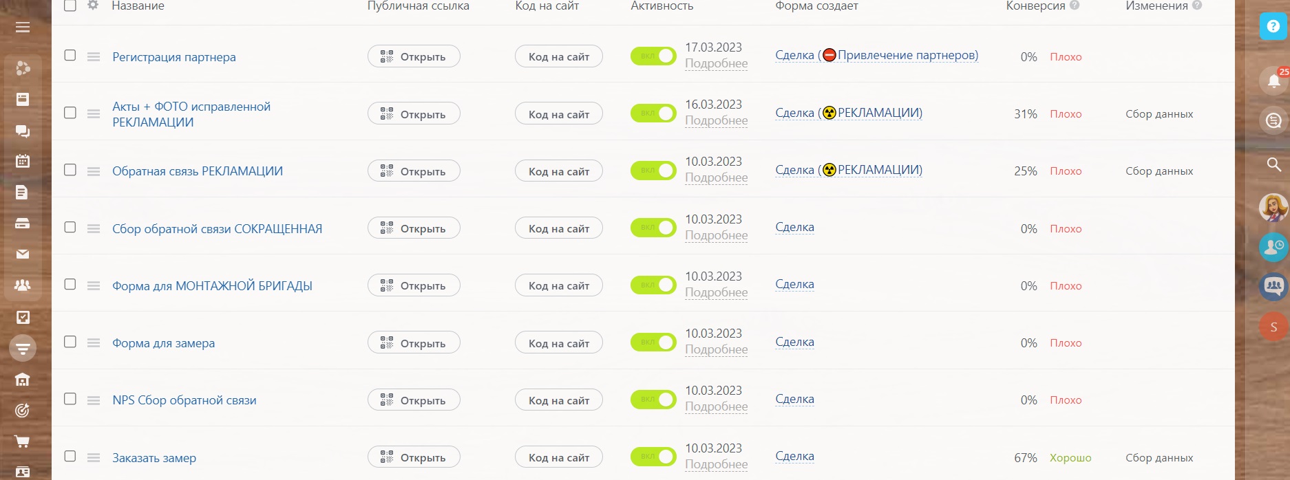The image size is (1290, 480).
Task: Open the mail envelope icon in left sidebar
Action: point(23,254)
